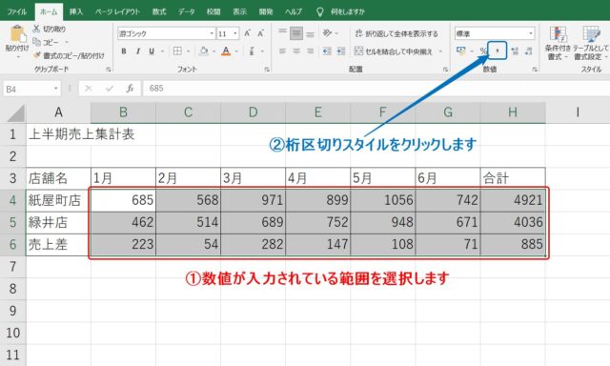The height and width of the screenshot is (366, 610).
Task: Click Wrap Text (折り返して全体を表示する)
Action: click(396, 33)
